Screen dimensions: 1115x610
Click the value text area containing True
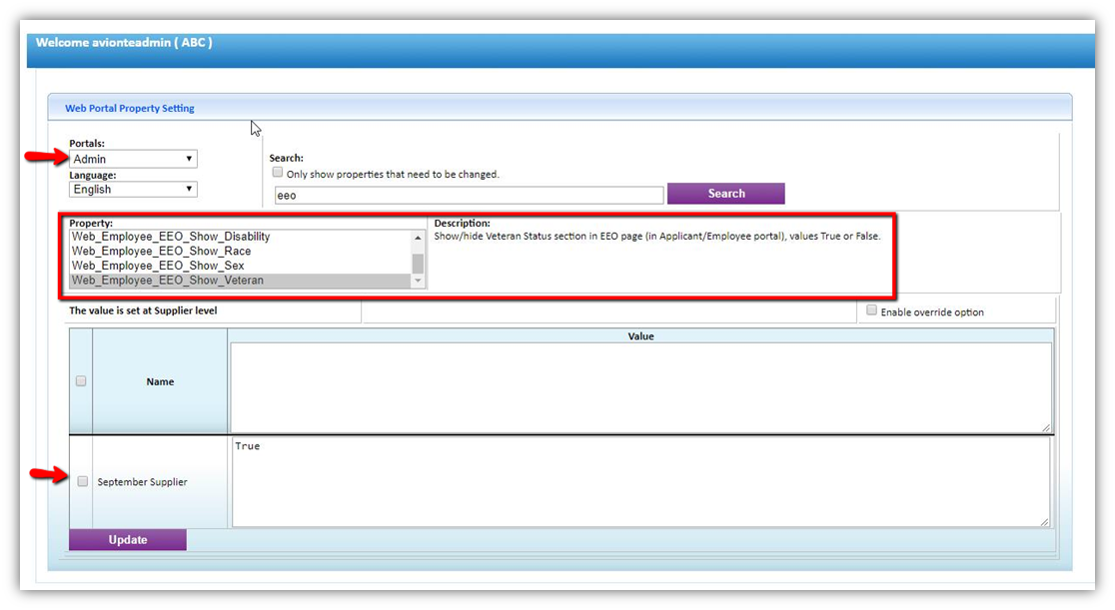coord(640,482)
